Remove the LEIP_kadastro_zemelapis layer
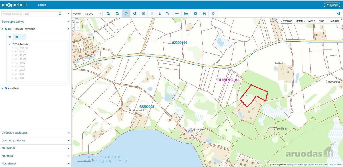The image size is (343, 167). click(69, 29)
